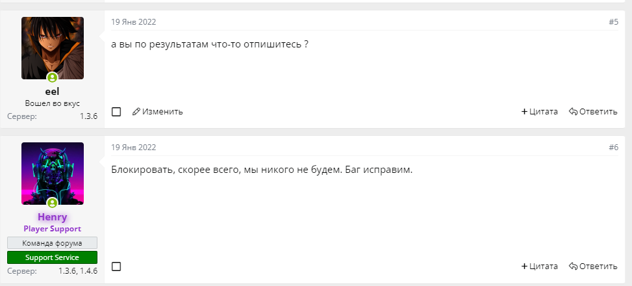Select checkbox for post #6
The width and height of the screenshot is (632, 286).
click(x=116, y=266)
